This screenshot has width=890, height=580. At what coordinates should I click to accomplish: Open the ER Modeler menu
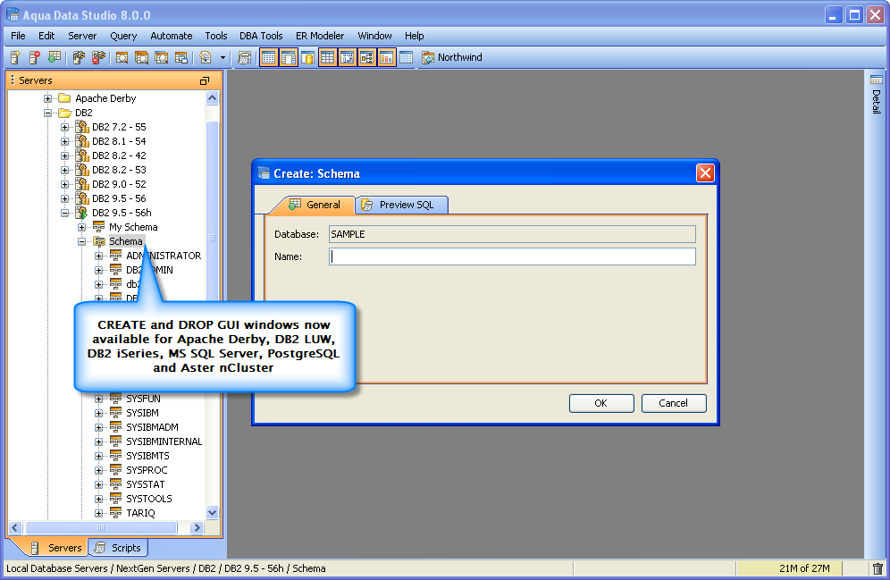point(320,36)
